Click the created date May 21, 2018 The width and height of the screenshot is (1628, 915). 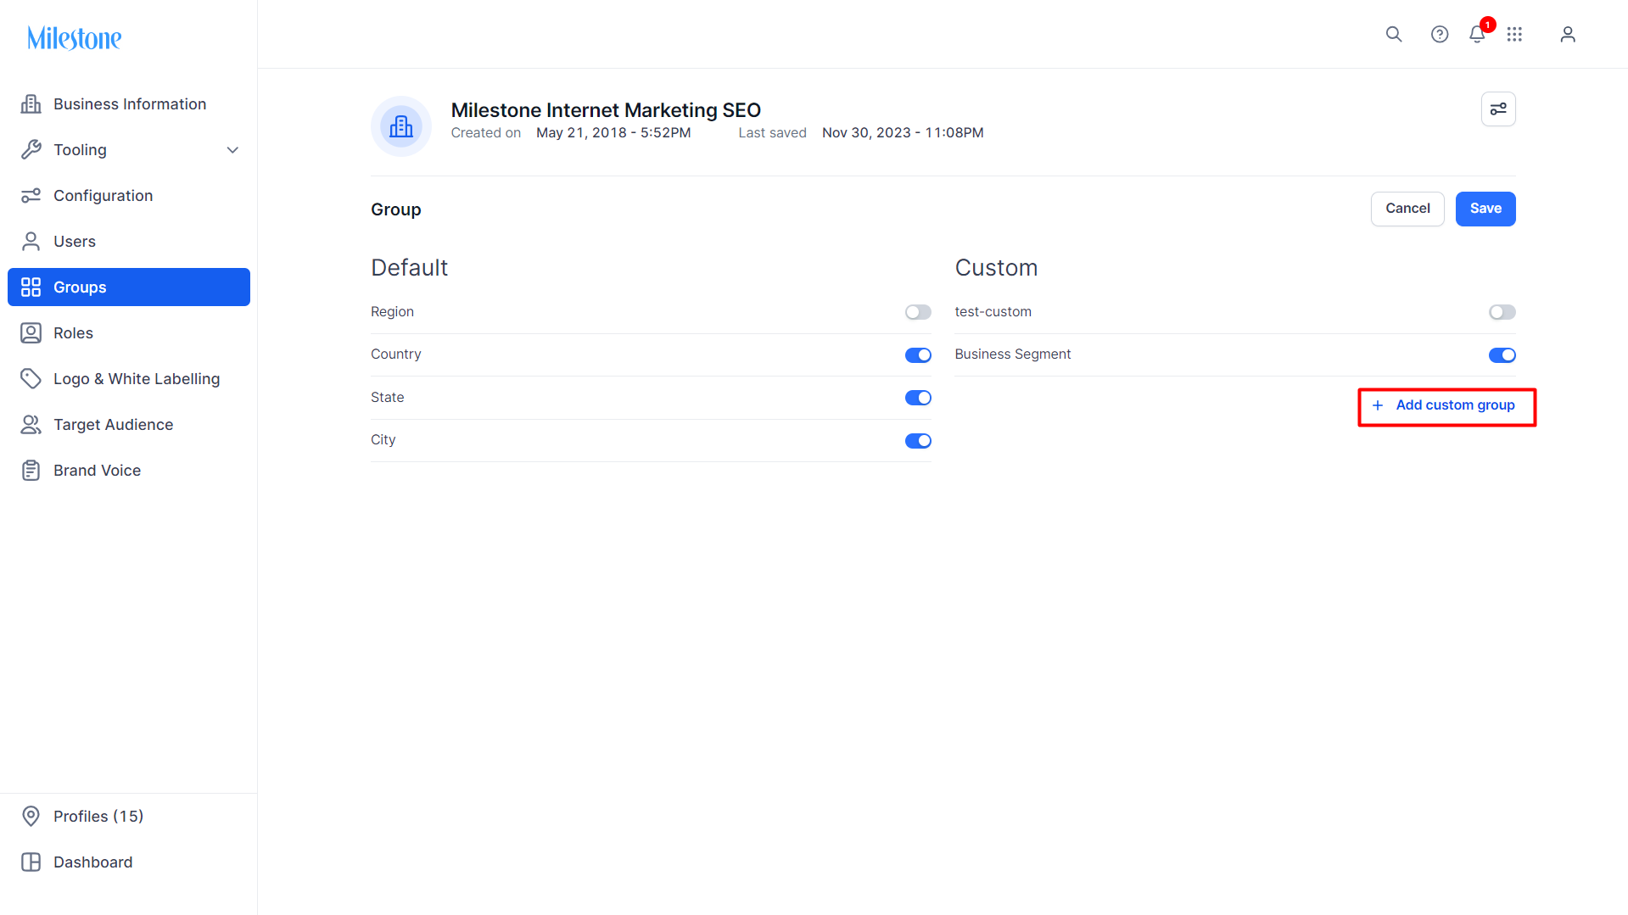coord(613,133)
